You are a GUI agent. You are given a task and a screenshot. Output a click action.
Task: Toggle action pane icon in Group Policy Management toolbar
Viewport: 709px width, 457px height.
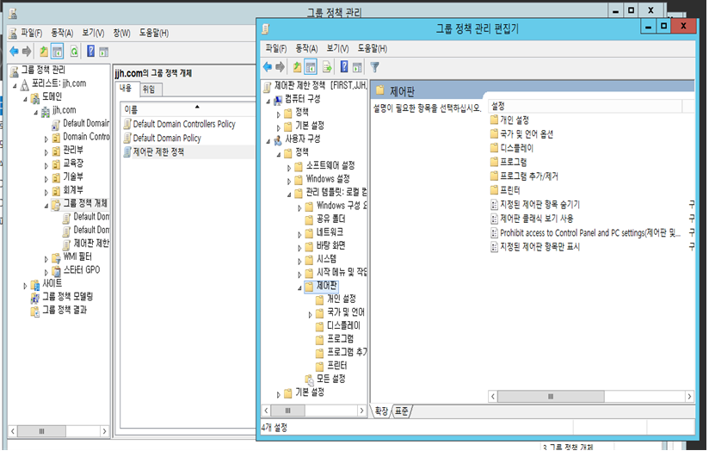104,52
